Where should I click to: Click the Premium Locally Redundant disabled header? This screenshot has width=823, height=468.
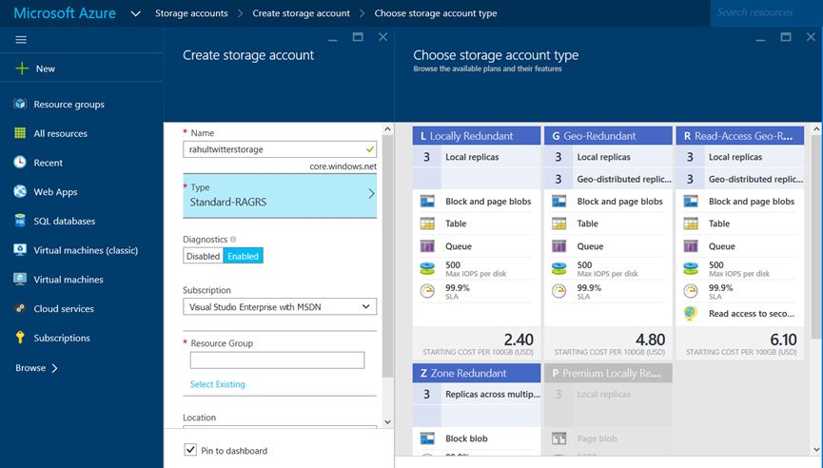pos(608,373)
